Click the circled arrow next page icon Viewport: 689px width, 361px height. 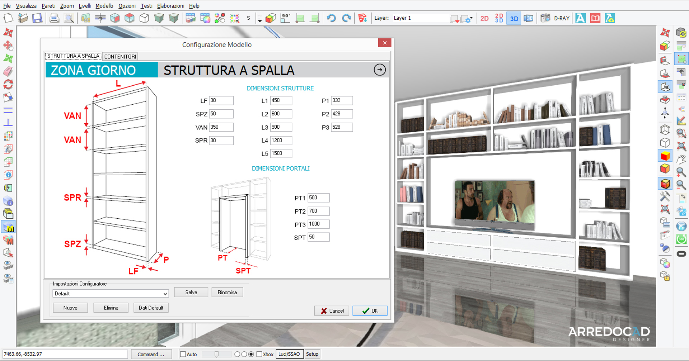pos(380,70)
